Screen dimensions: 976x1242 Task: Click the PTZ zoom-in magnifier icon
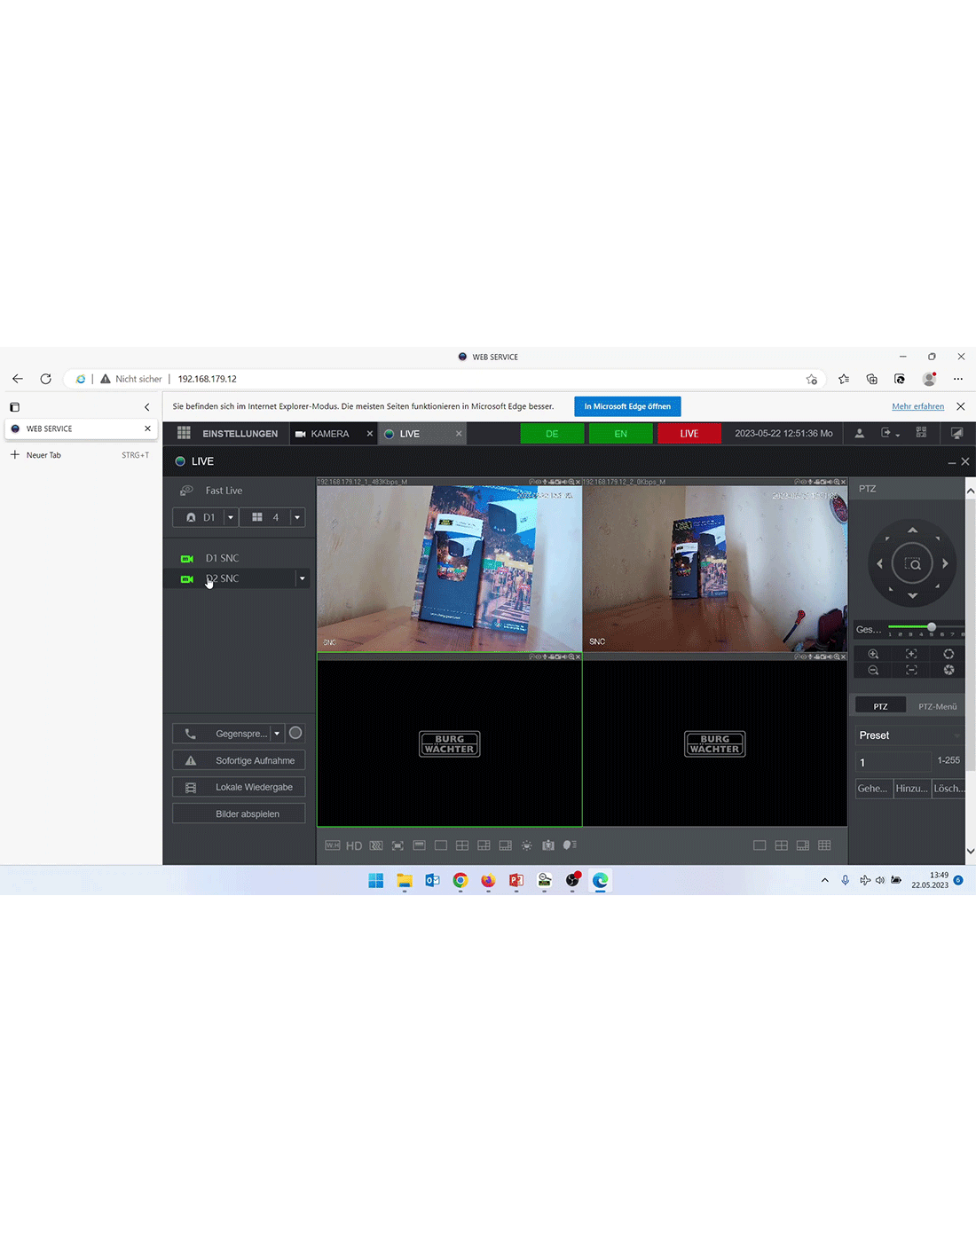pos(873,654)
